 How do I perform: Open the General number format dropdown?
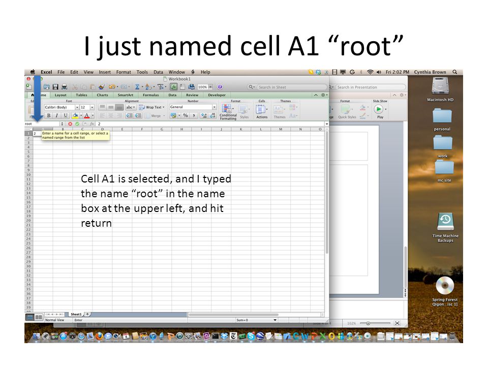pos(214,107)
